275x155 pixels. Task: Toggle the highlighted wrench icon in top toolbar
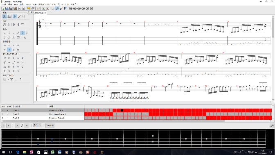coord(57,9)
